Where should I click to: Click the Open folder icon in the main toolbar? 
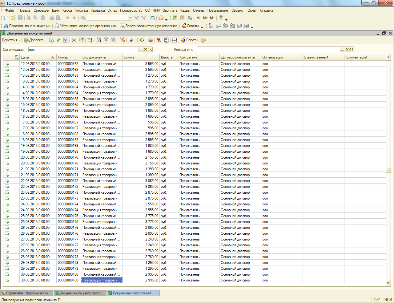pos(13,18)
